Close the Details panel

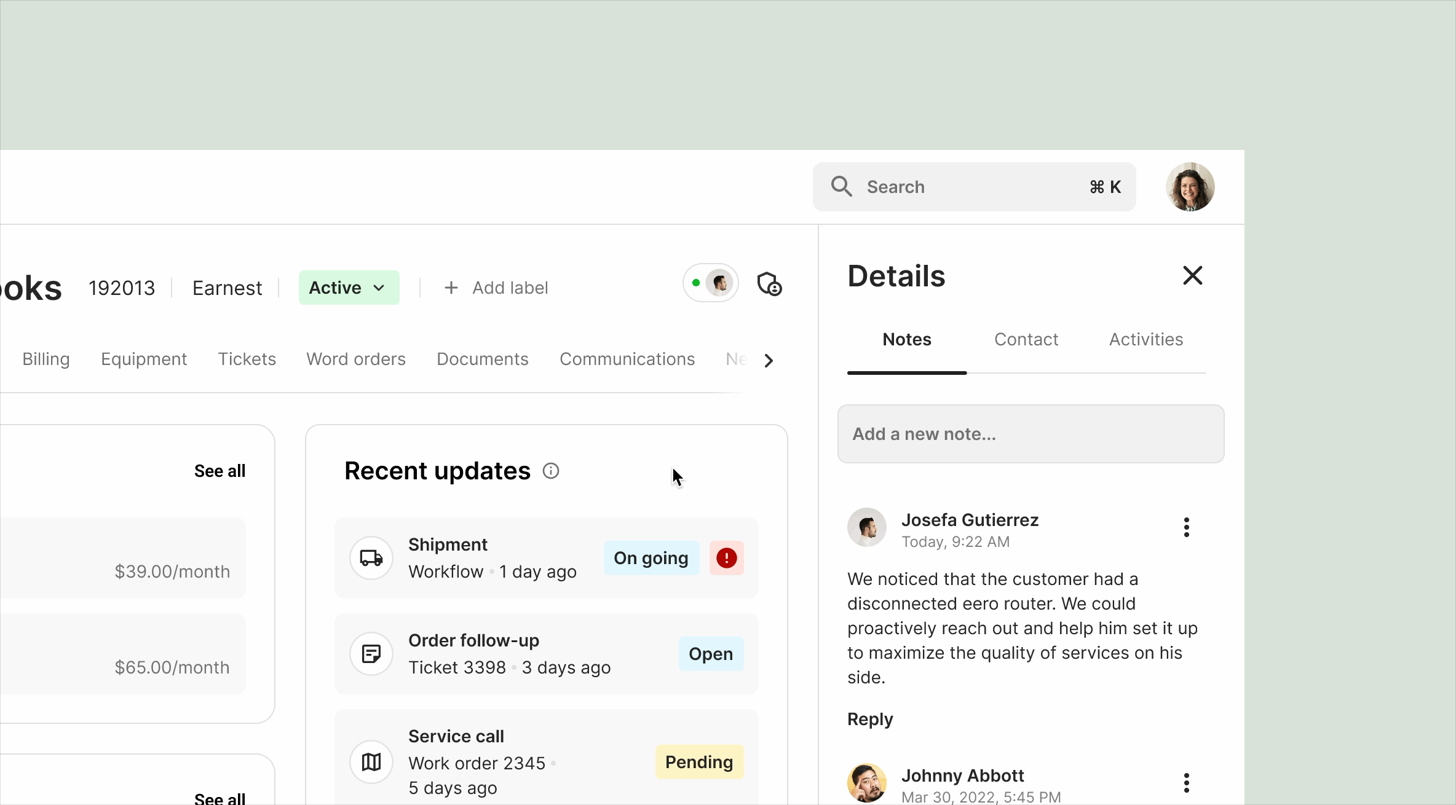1192,275
